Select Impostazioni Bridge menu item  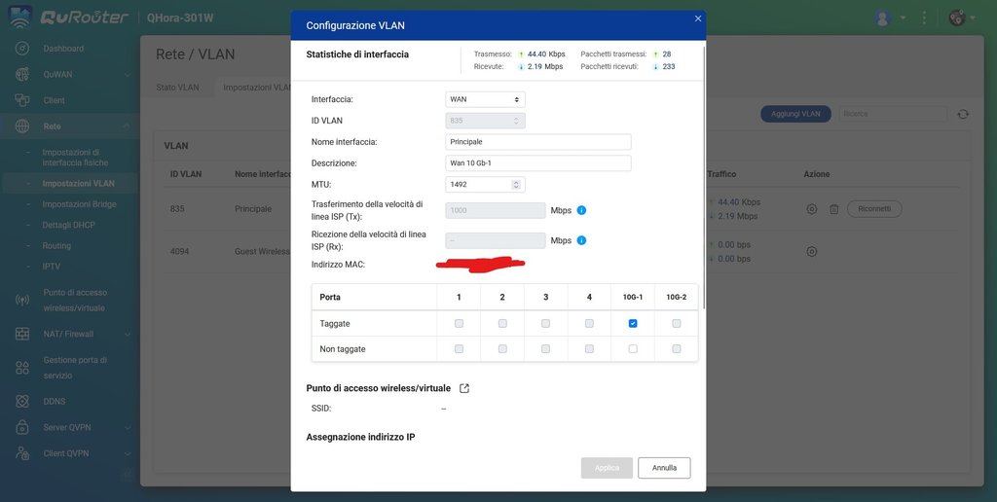click(x=80, y=204)
